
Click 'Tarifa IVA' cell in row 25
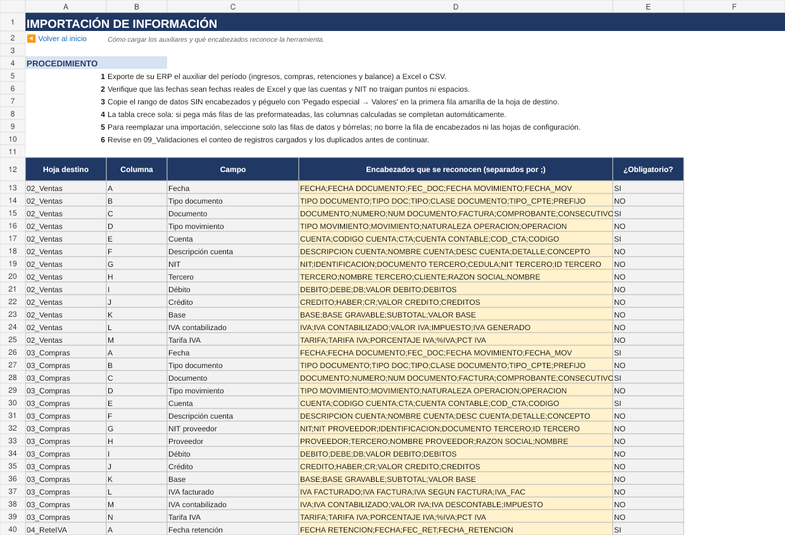tap(233, 340)
